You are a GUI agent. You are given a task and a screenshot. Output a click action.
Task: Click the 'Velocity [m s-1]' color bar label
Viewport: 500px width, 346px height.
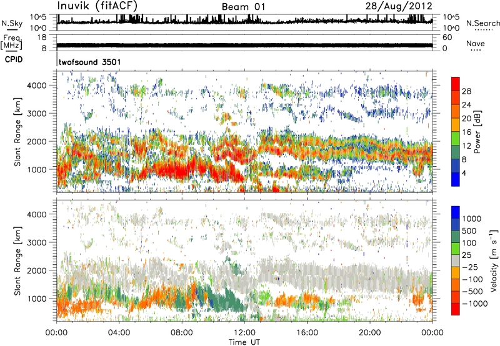tap(494, 260)
